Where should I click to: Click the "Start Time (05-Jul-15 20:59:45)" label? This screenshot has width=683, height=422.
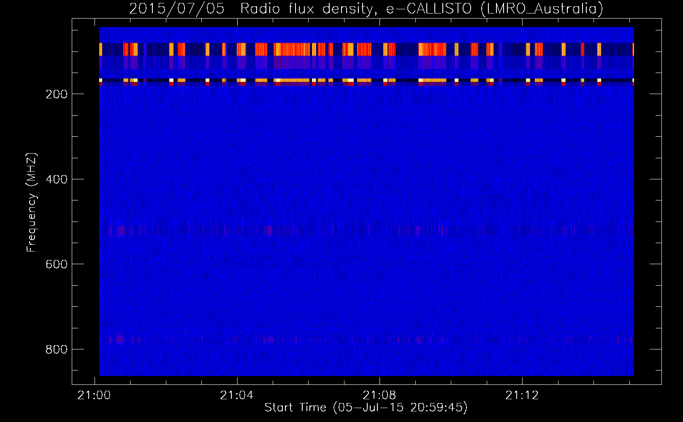(x=366, y=408)
